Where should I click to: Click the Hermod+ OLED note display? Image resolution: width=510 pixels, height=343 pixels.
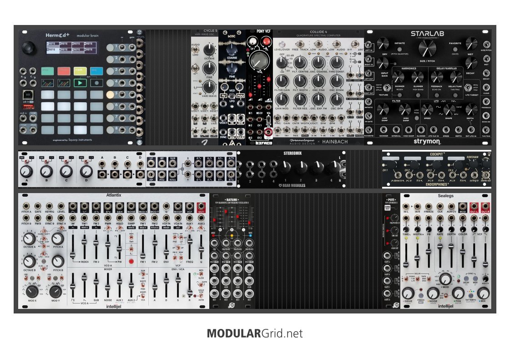click(71, 47)
